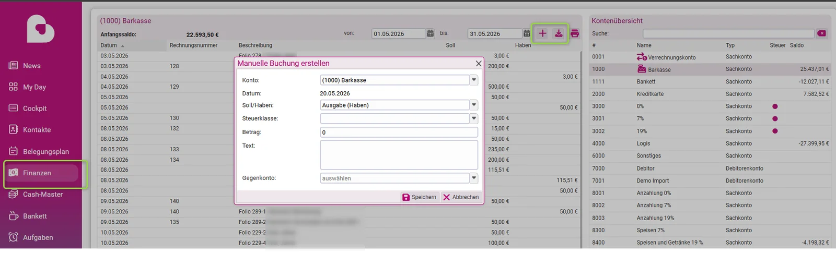Screen dimensions: 836x253
Task: Expand the Soll/Haben dropdown
Action: point(474,105)
